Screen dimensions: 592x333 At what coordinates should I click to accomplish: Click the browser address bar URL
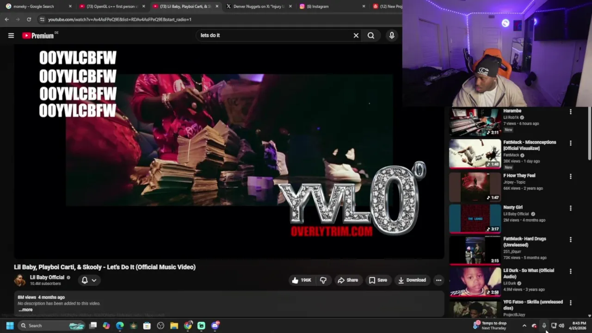coord(120,19)
